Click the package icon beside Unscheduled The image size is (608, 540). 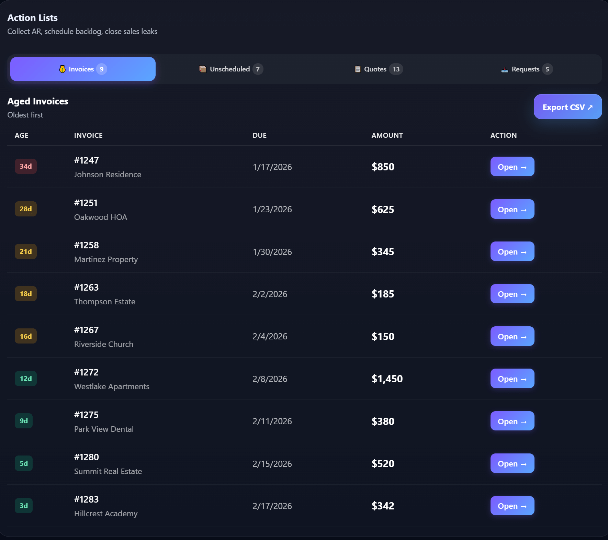click(203, 69)
